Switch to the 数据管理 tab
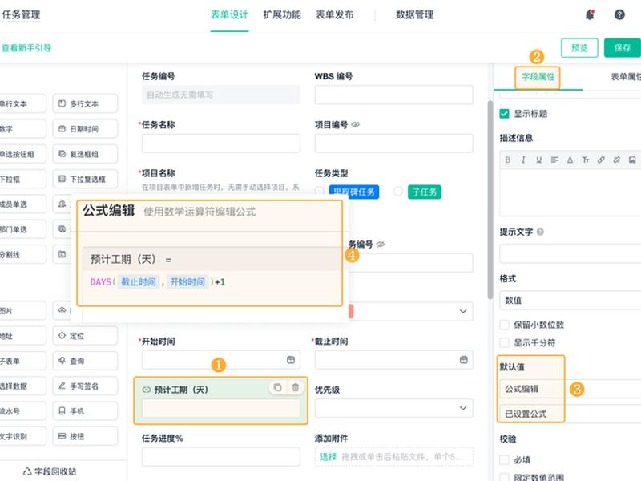Image resolution: width=641 pixels, height=481 pixels. pos(414,14)
